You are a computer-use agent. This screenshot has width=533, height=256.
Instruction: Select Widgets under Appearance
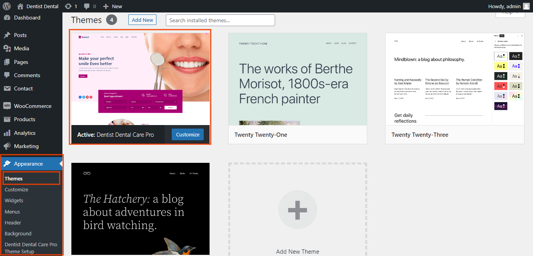point(14,200)
